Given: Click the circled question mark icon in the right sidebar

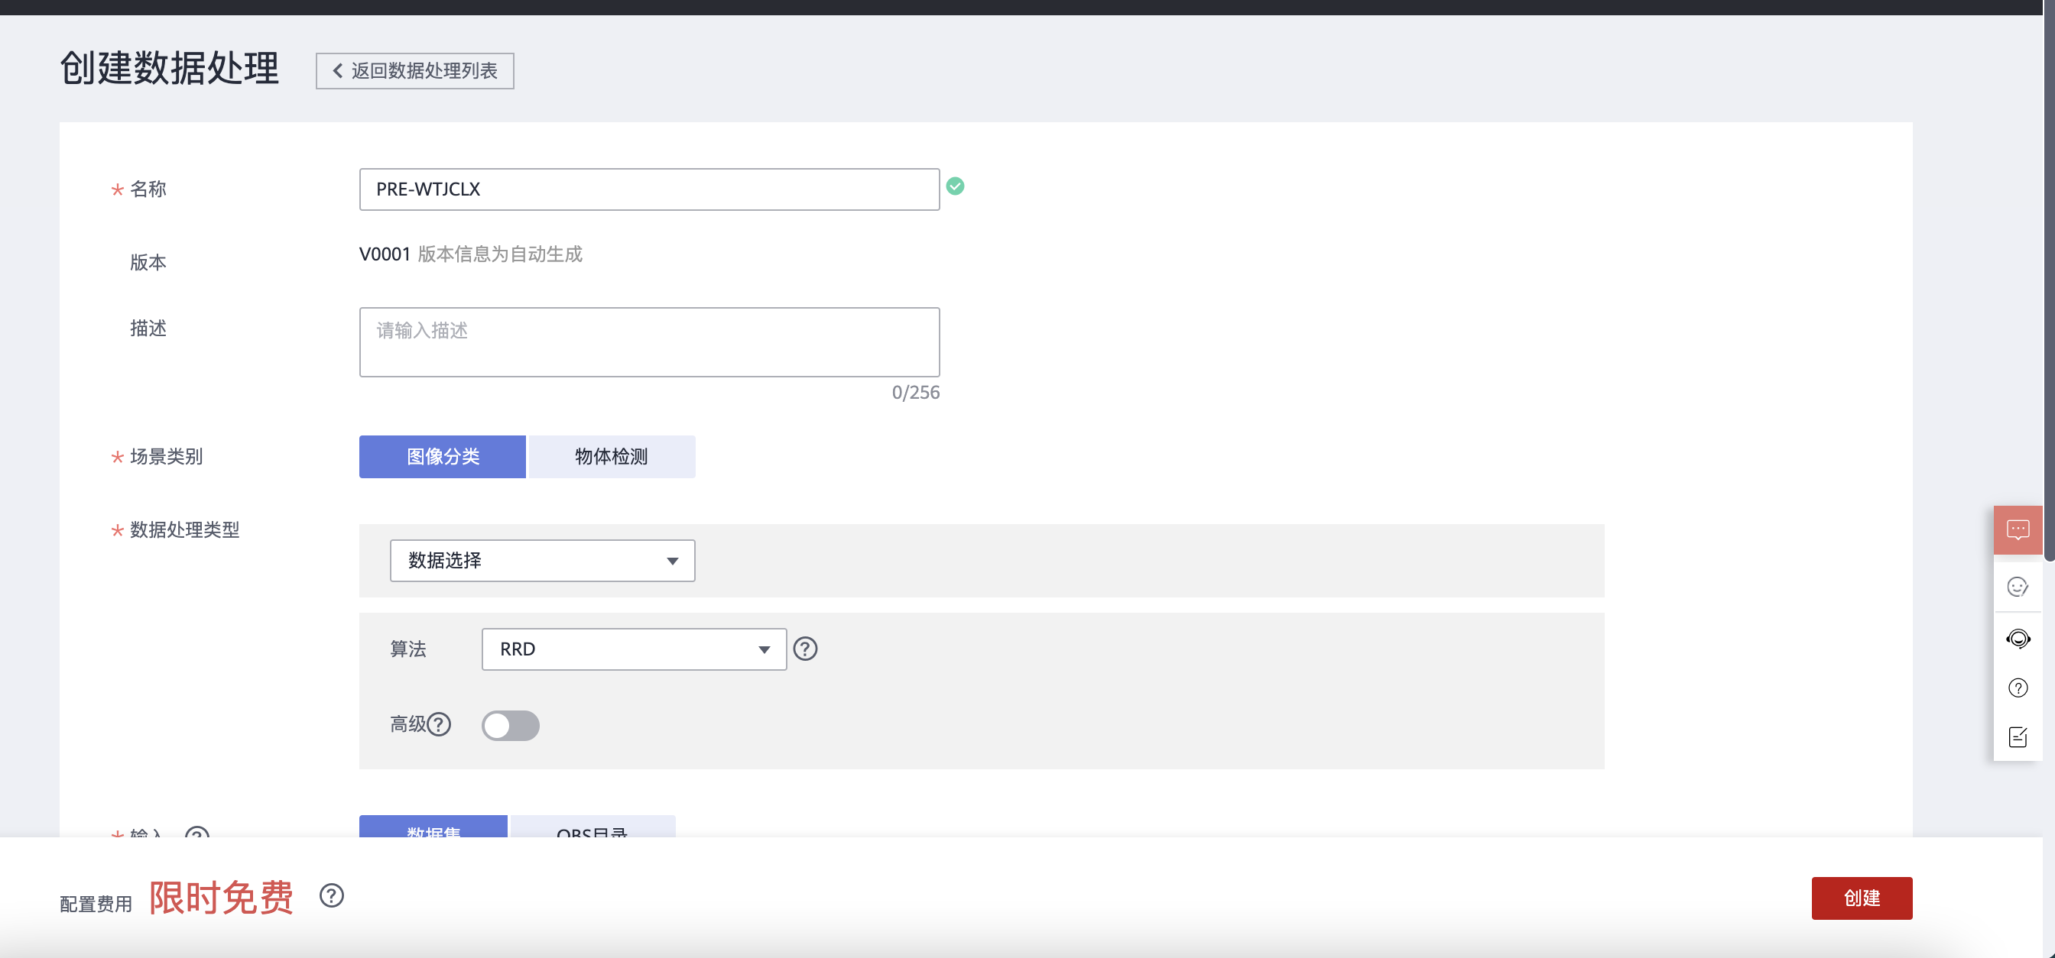Looking at the screenshot, I should pyautogui.click(x=2018, y=688).
